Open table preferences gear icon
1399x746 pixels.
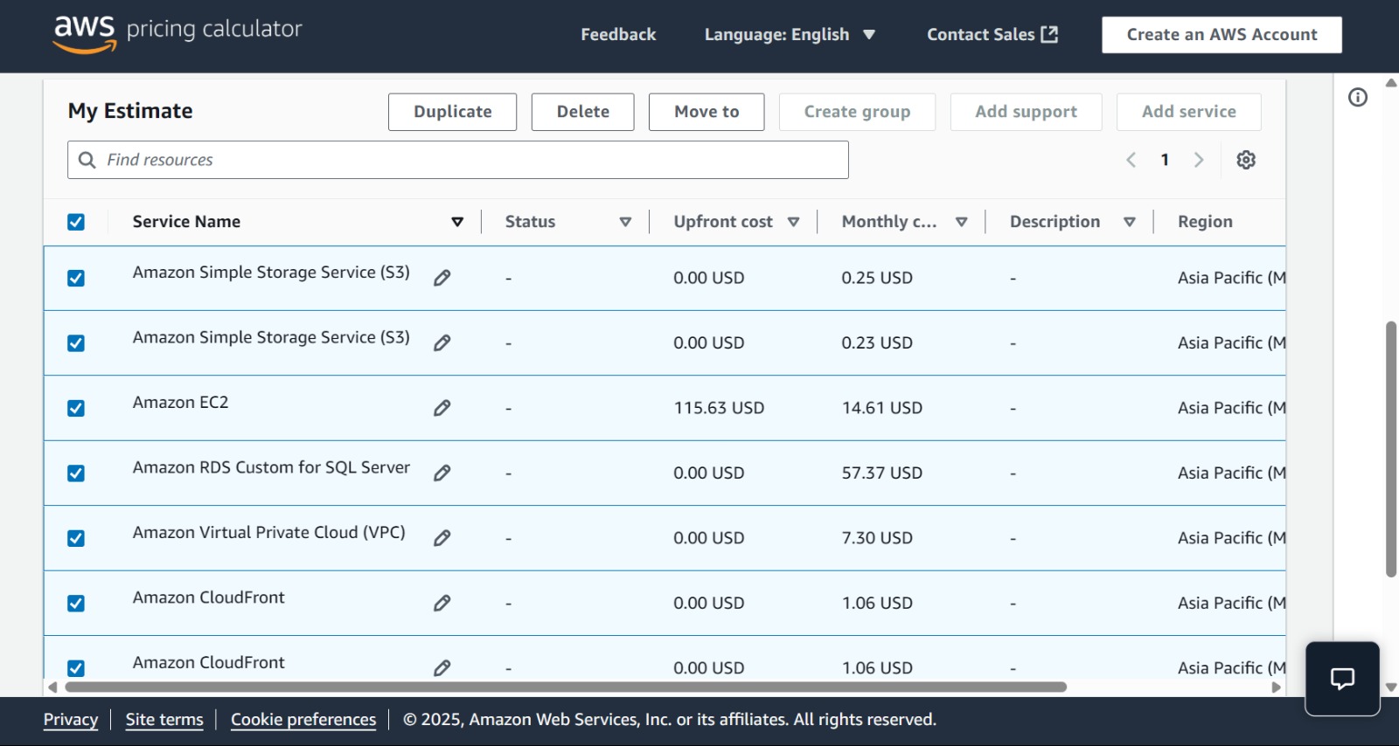(x=1246, y=160)
